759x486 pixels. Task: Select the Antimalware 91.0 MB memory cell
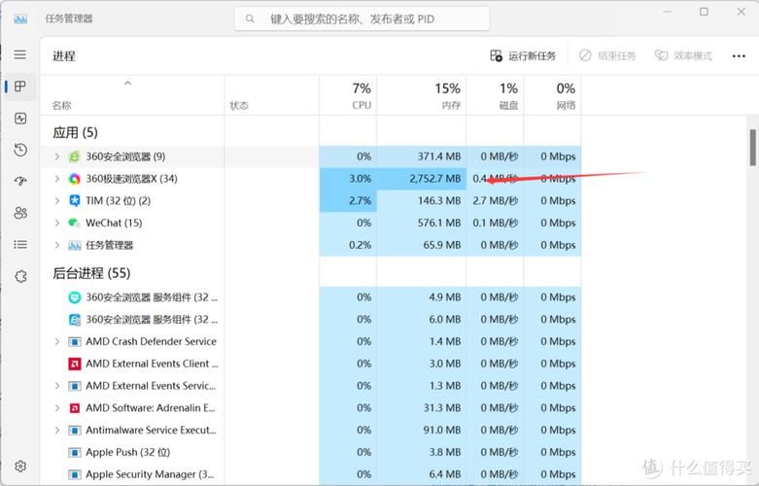pyautogui.click(x=422, y=430)
